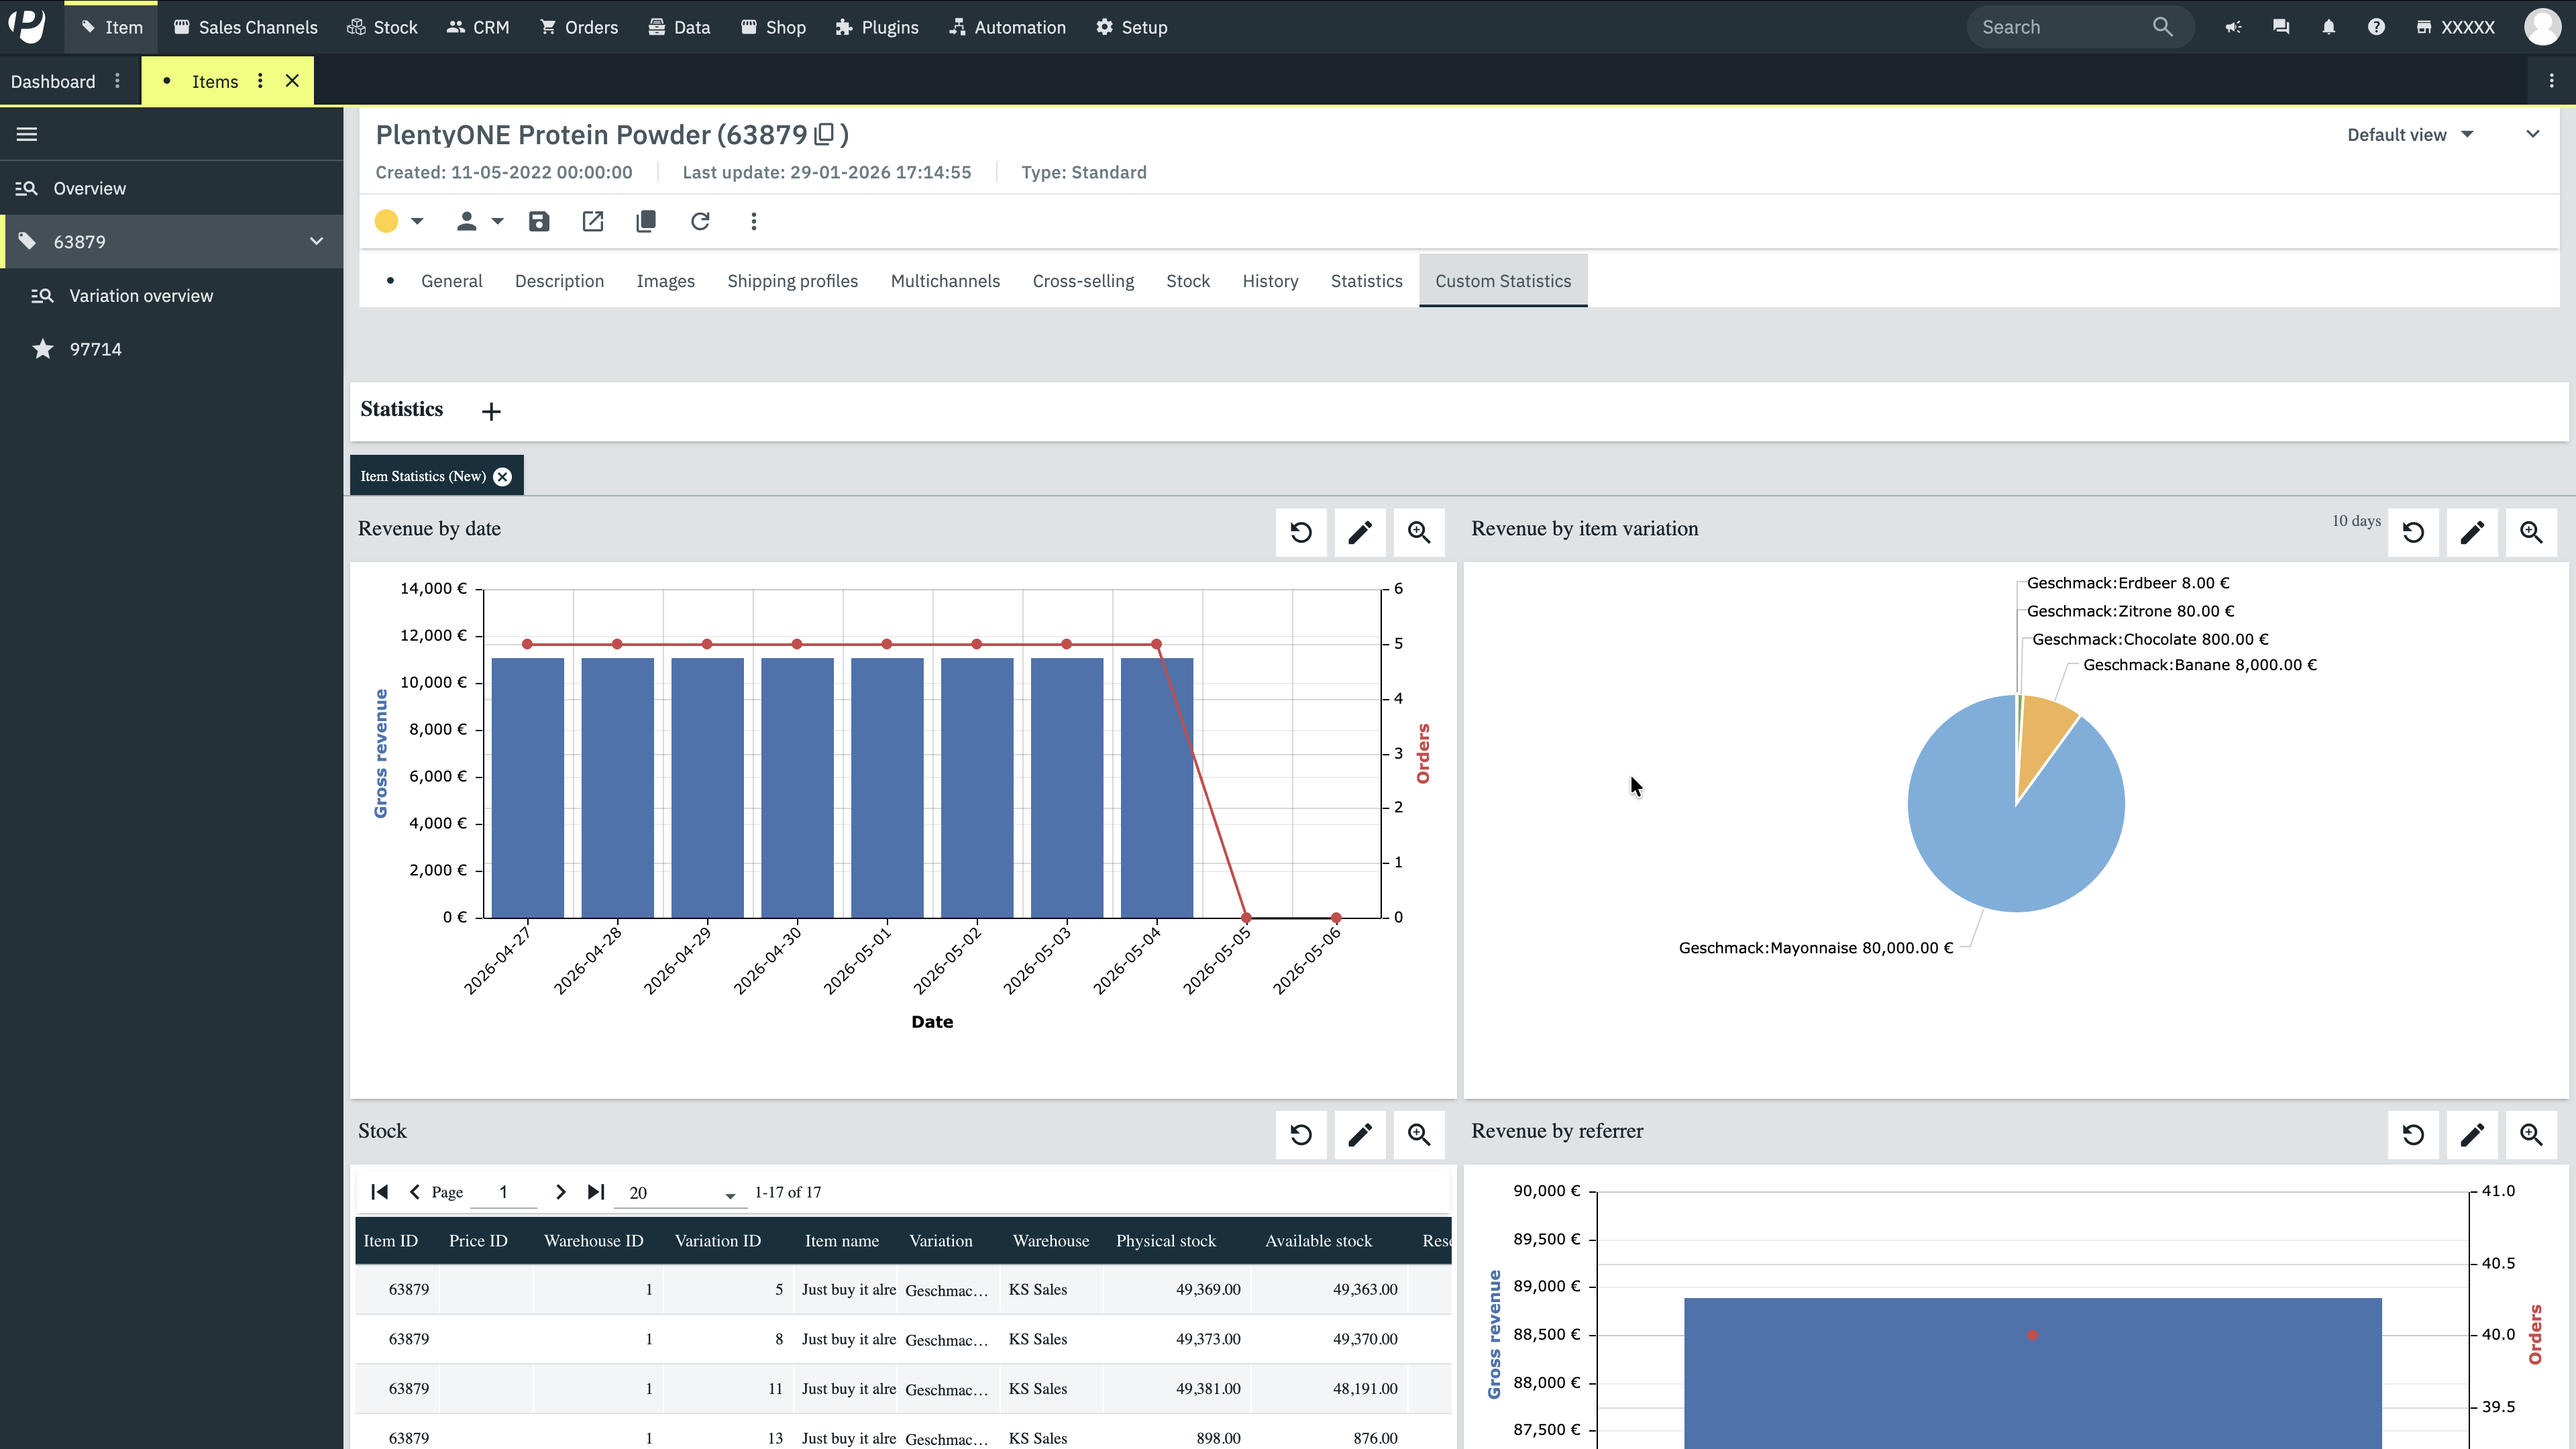
Task: Zoom the Revenue by item variation chart
Action: pyautogui.click(x=2531, y=532)
